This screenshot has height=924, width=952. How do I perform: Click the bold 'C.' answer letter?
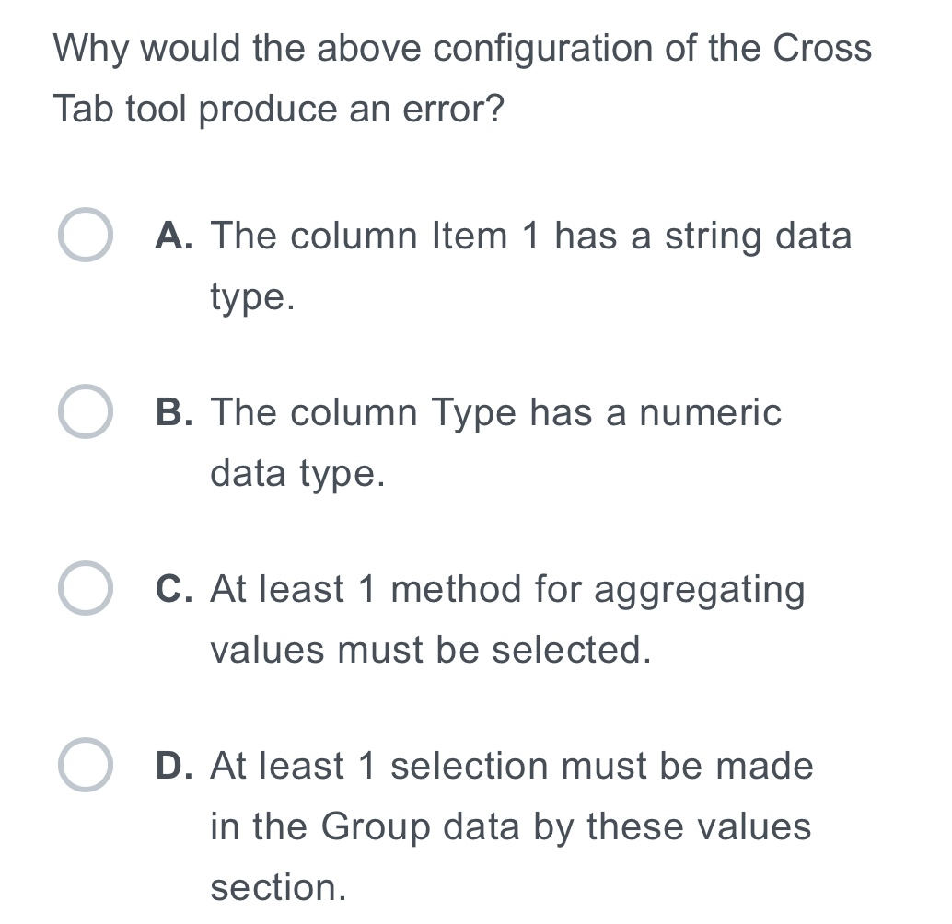pyautogui.click(x=174, y=588)
